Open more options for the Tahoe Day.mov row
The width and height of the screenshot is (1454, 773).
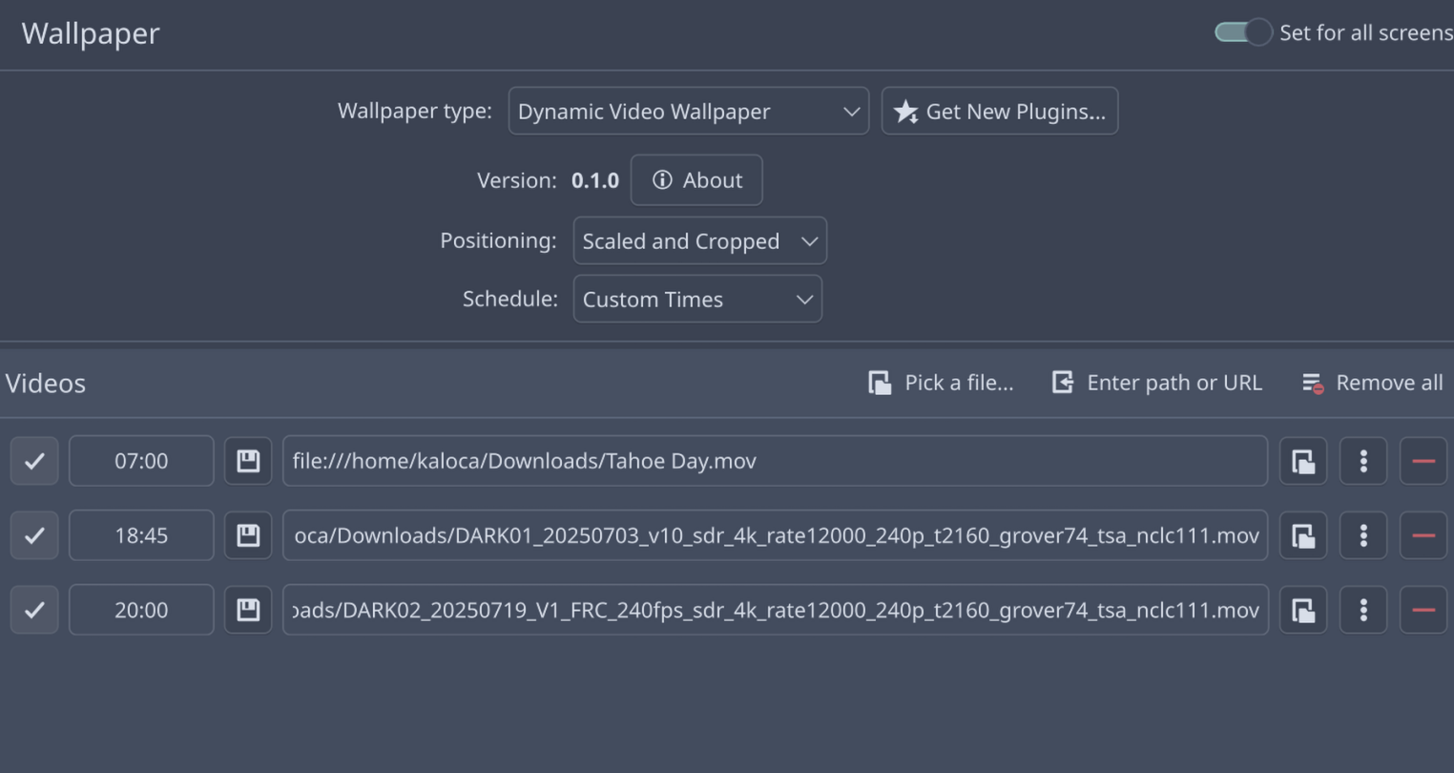coord(1363,461)
